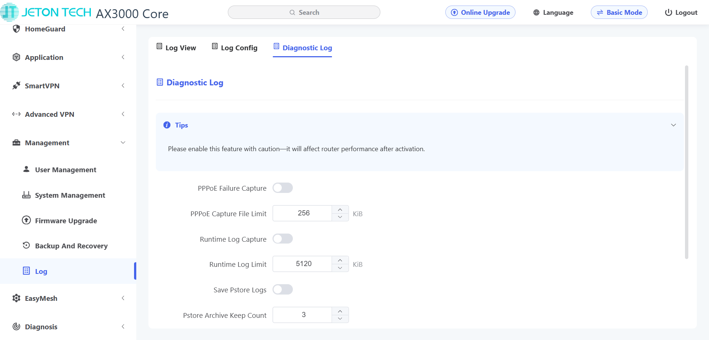
Task: Expand the Application menu chevron
Action: point(123,57)
